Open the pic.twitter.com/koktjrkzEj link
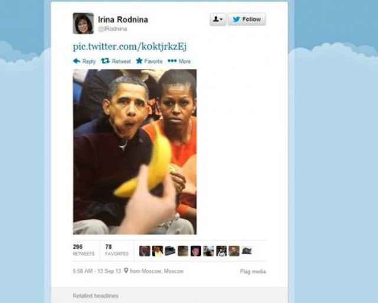The height and width of the screenshot is (303, 378). pyautogui.click(x=130, y=46)
